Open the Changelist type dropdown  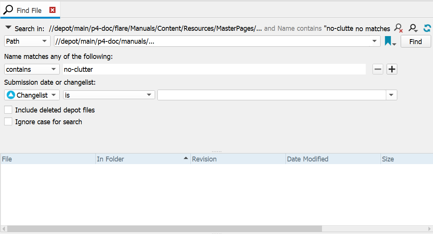tap(32, 95)
